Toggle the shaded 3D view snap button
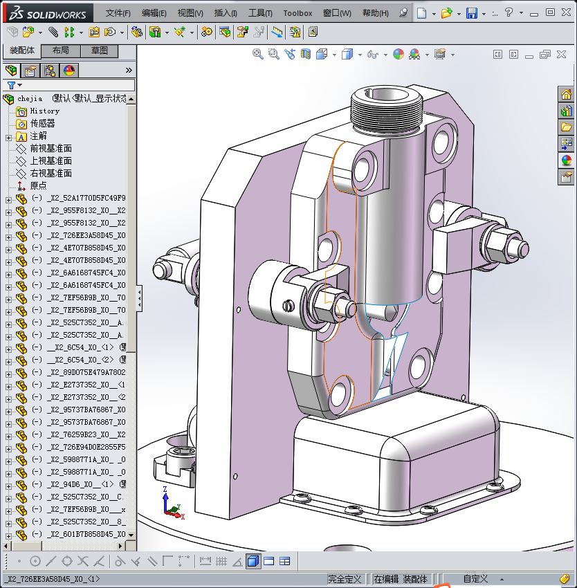577x588 pixels. tap(253, 561)
